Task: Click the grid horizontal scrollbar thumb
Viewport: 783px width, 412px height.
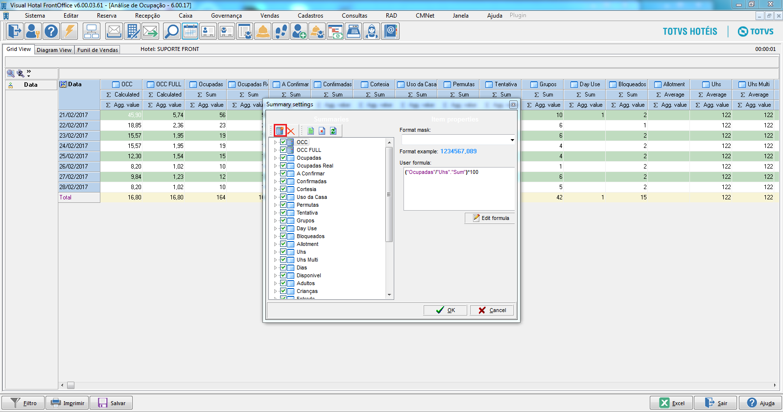Action: 71,385
